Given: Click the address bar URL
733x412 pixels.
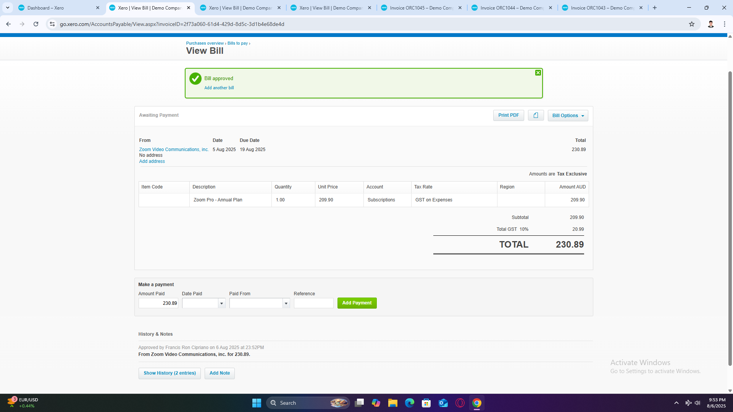Looking at the screenshot, I should point(172,24).
